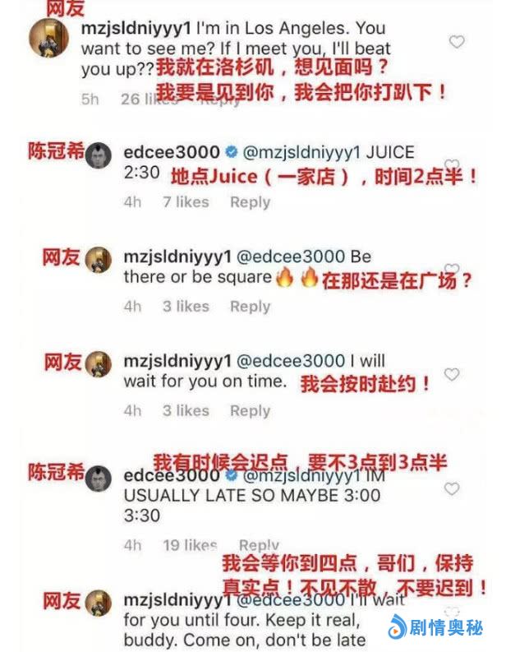Reply to the 'JUICE 2:30' comment

[250, 202]
